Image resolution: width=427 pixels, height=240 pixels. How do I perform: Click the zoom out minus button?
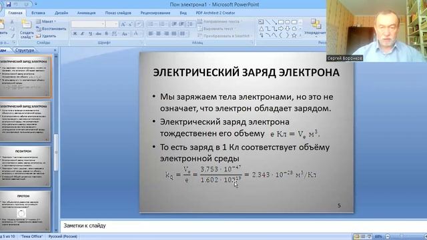[388, 237]
